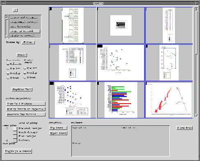This screenshot has width=200, height=161.
Task: Click the SageBrush button
Action: [x=22, y=89]
